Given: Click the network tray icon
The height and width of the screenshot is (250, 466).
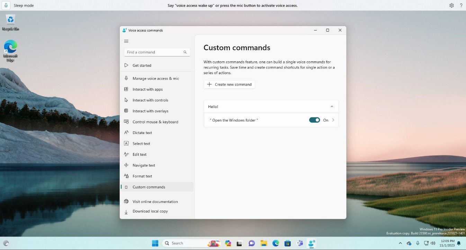Looking at the screenshot, I should click(426, 243).
